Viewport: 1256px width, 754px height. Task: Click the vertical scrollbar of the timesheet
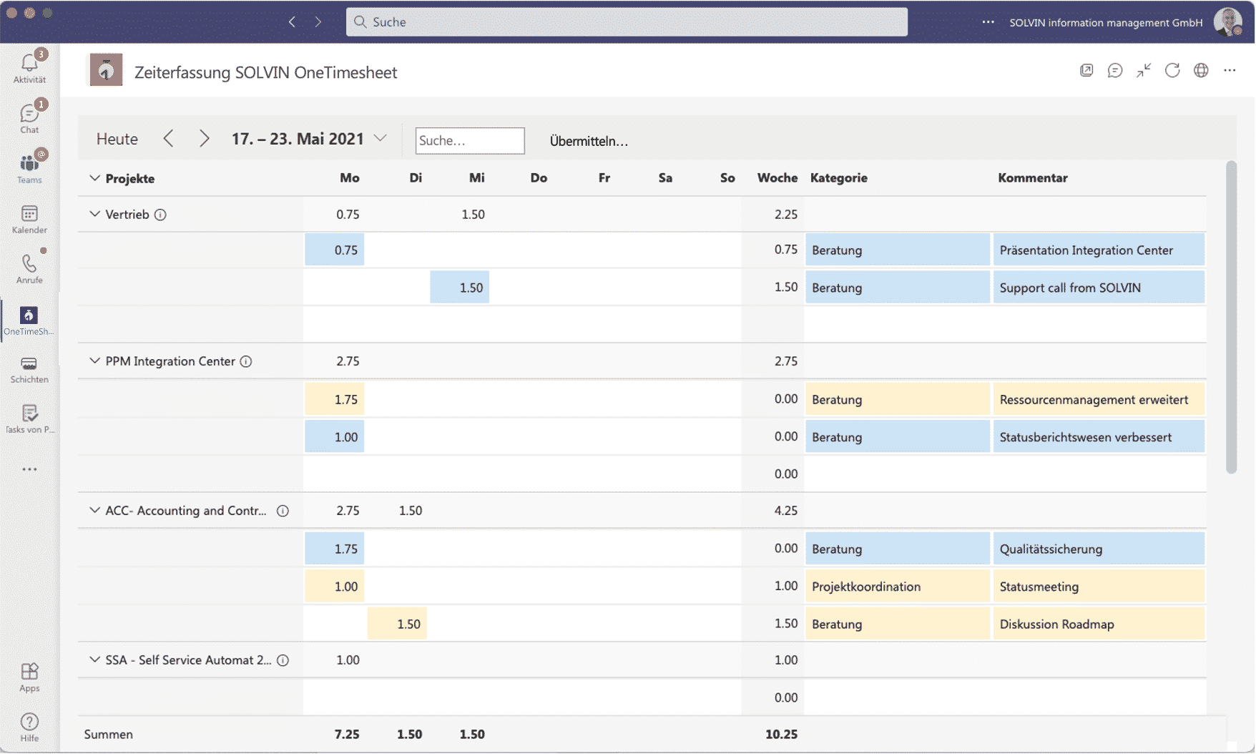(x=1231, y=317)
